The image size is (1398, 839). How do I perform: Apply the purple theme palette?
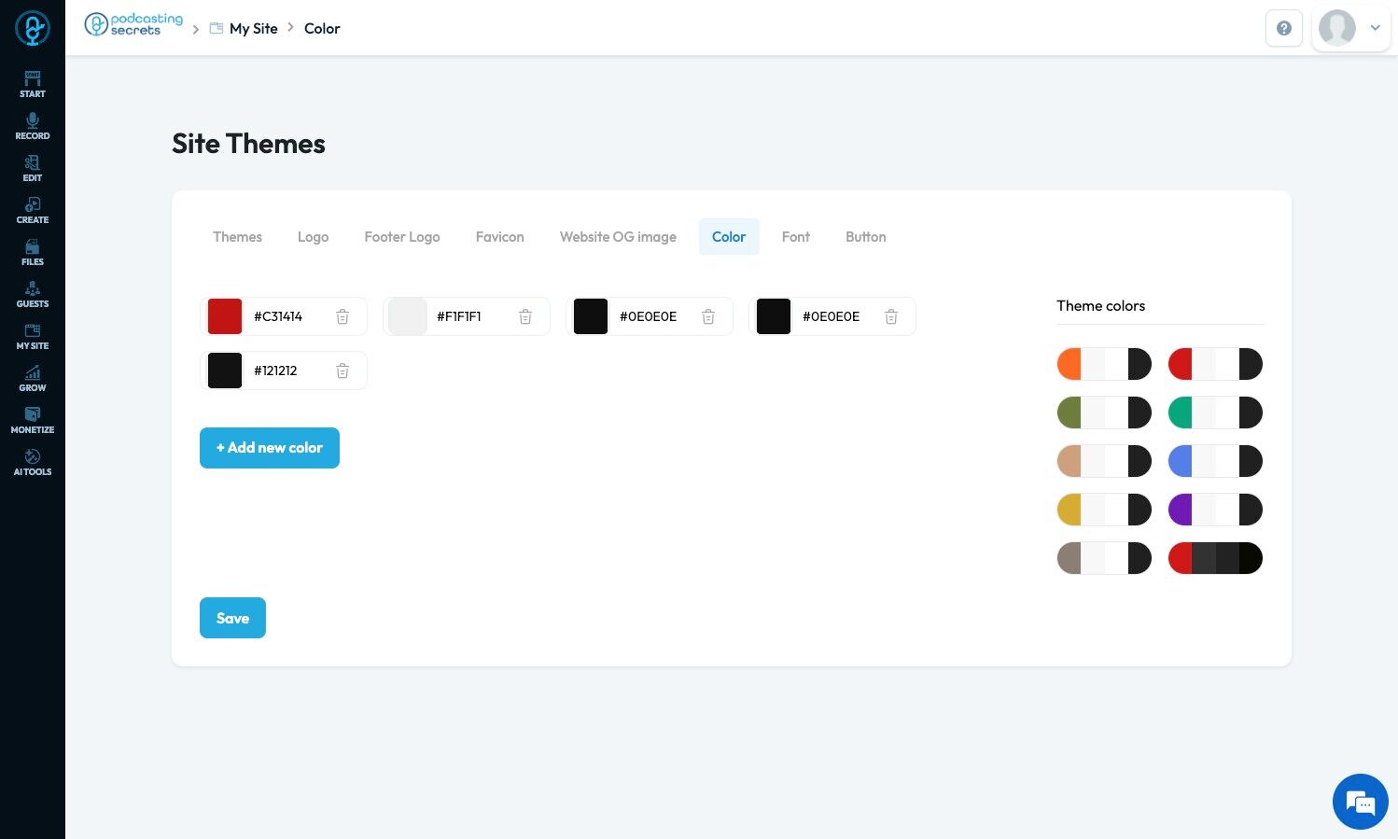click(1215, 510)
